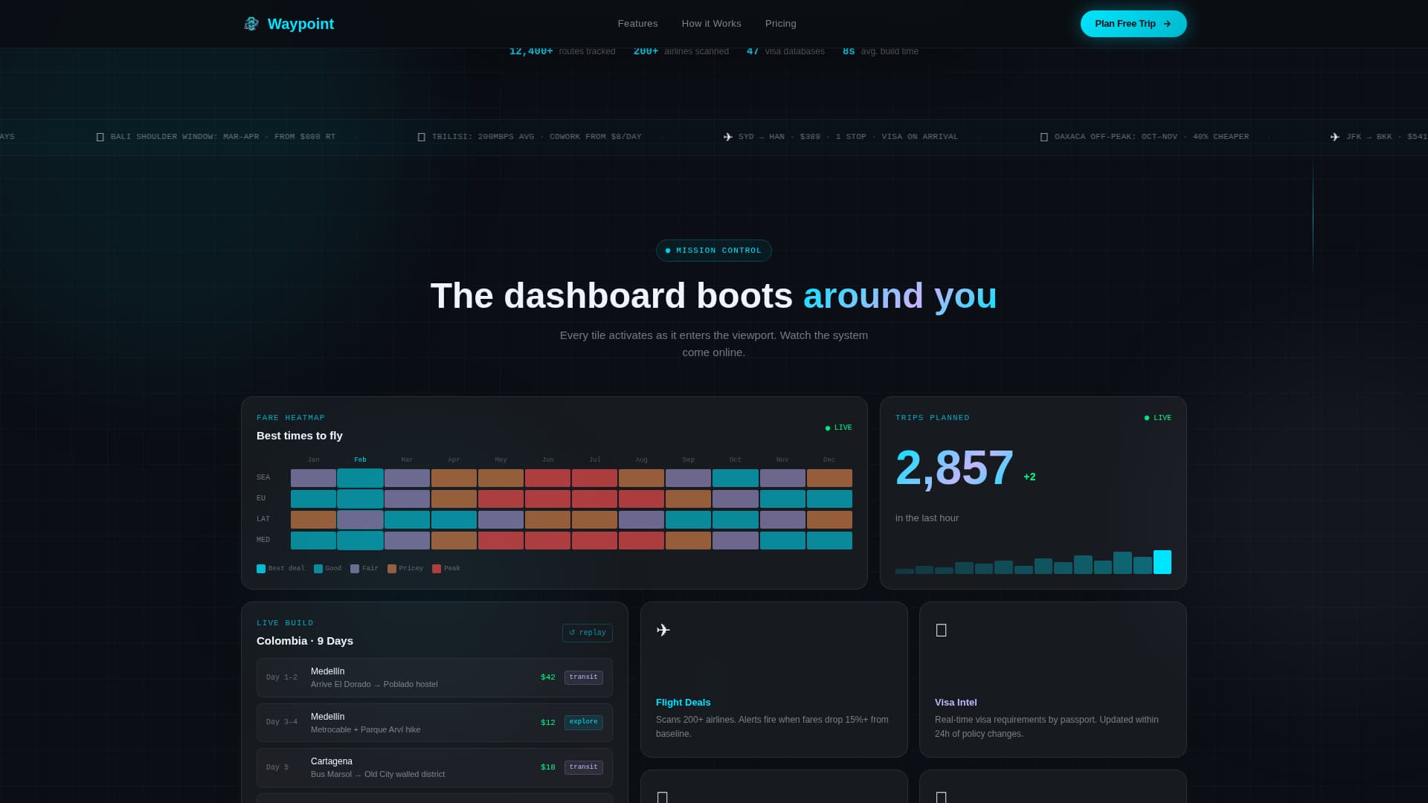Image resolution: width=1428 pixels, height=803 pixels.
Task: Click the icon before the Bali shoulder window ticker
Action: (x=100, y=137)
